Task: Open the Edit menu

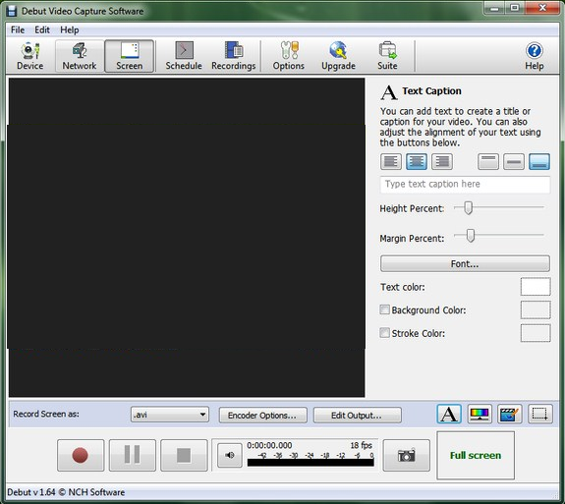Action: (42, 29)
